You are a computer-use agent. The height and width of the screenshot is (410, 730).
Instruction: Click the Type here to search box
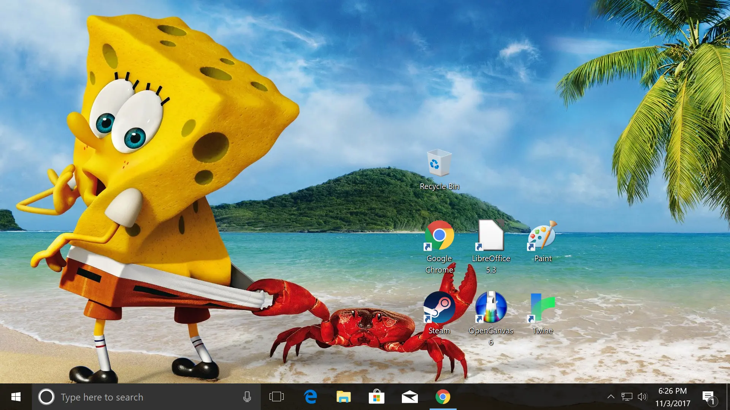146,397
